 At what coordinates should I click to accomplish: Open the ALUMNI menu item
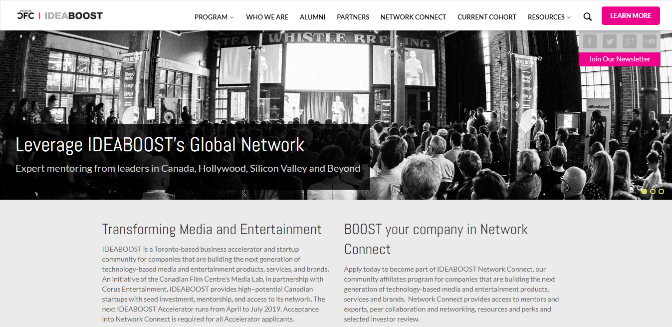click(312, 17)
